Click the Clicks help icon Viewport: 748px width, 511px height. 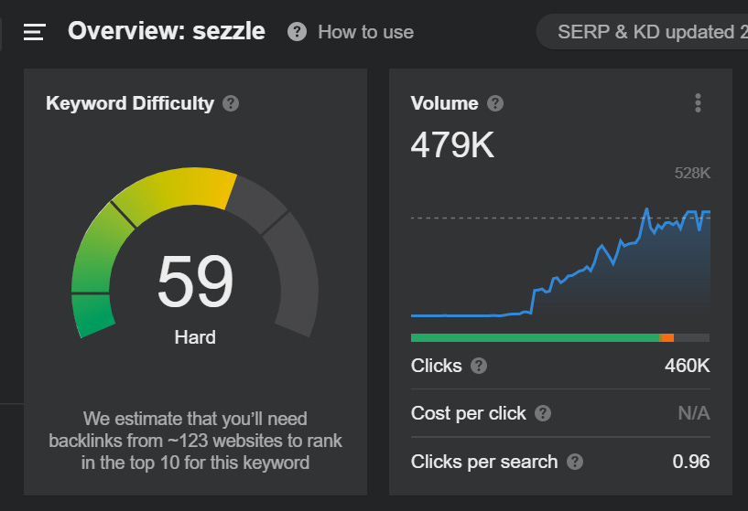click(479, 366)
